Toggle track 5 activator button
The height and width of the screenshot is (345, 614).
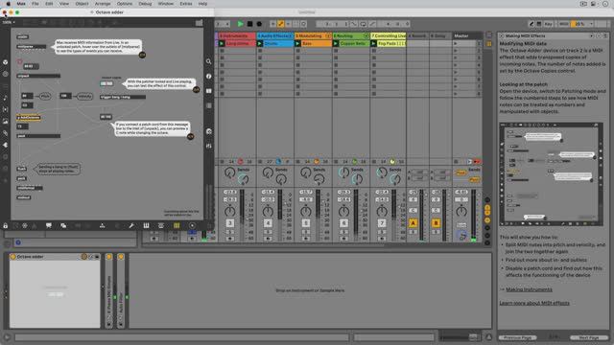pyautogui.click(x=306, y=223)
